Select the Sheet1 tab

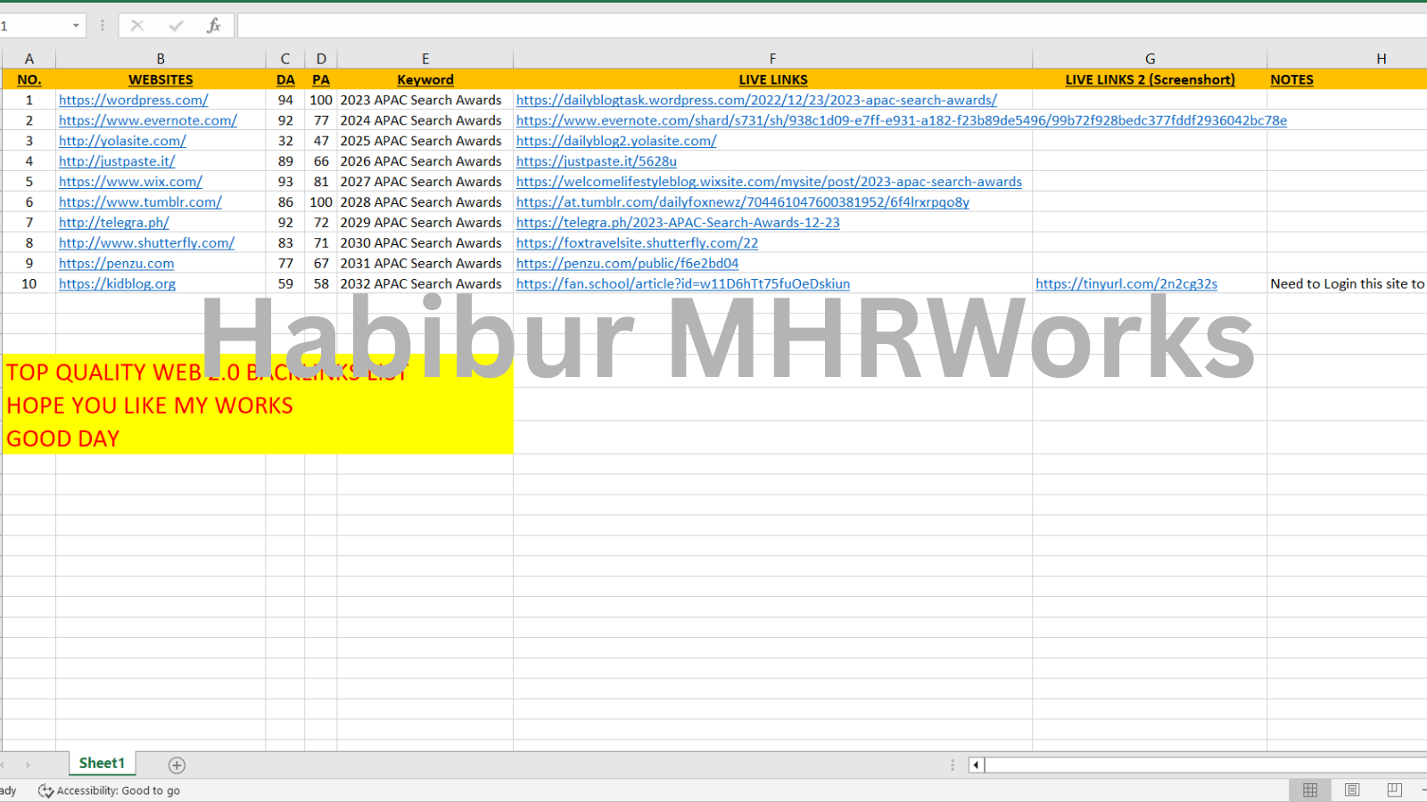point(102,764)
